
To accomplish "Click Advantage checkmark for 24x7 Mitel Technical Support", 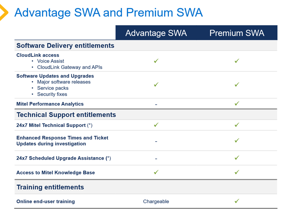I will 156,125.
